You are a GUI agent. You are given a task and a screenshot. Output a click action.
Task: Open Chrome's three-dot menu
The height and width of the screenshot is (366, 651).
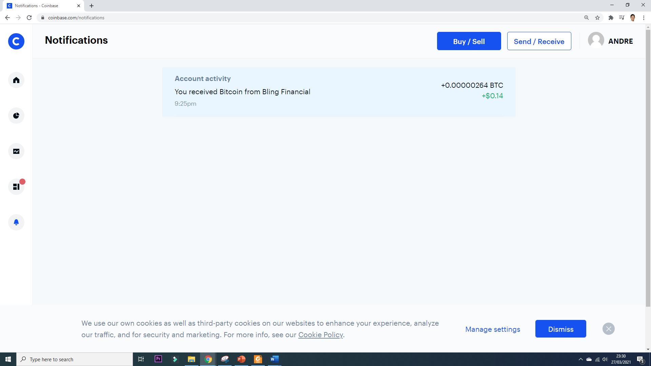[x=644, y=18]
